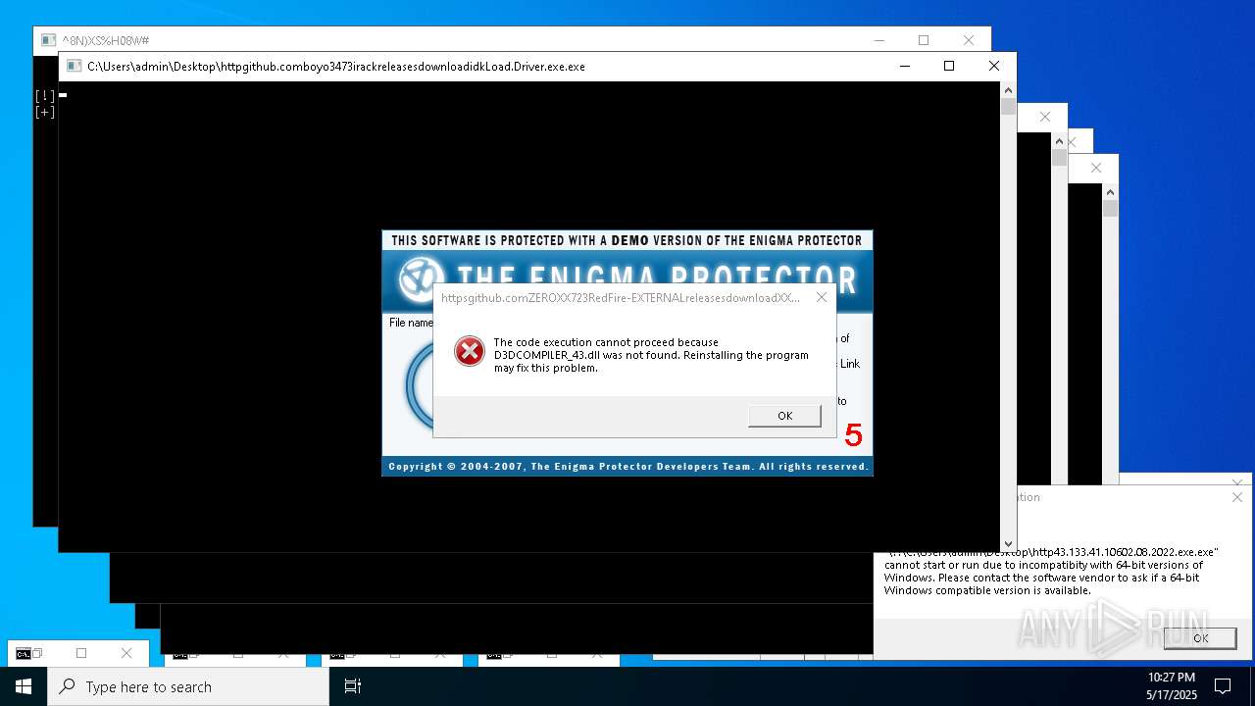Click the Enigma Protector copyright line
Viewport: 1255px width, 706px height.
[x=627, y=467]
